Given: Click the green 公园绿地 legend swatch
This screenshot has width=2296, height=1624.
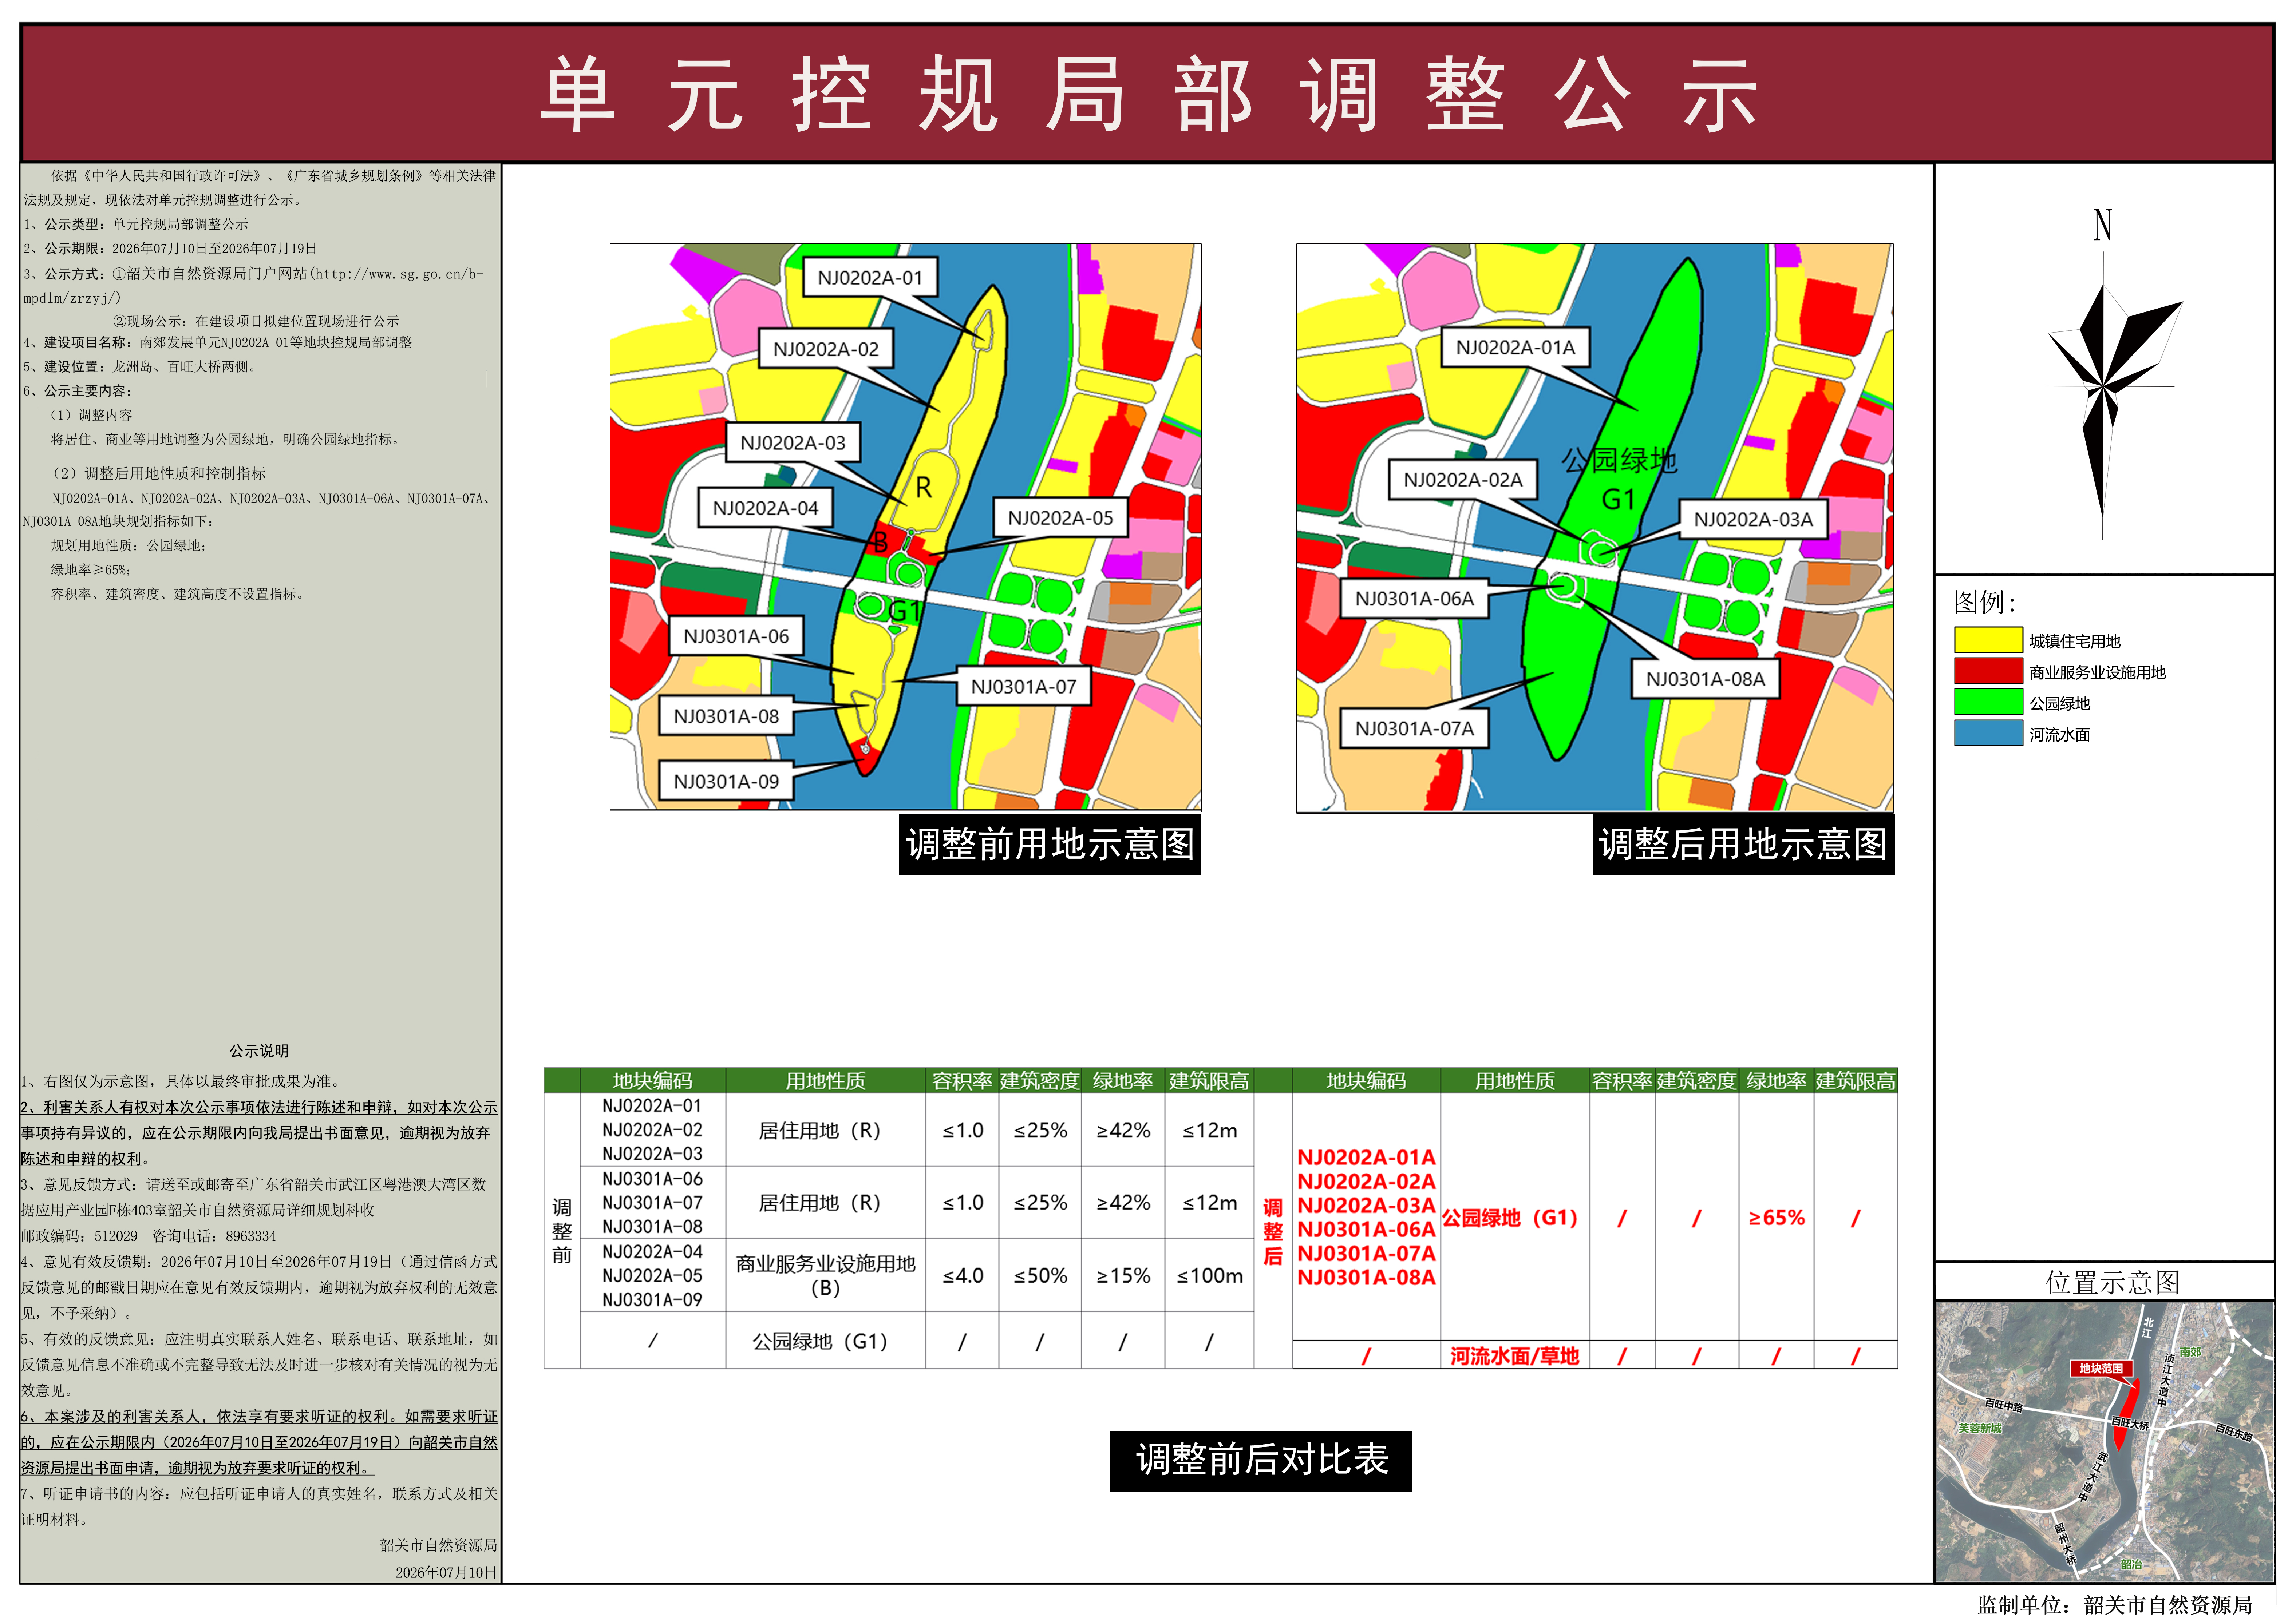Looking at the screenshot, I should 1988,702.
